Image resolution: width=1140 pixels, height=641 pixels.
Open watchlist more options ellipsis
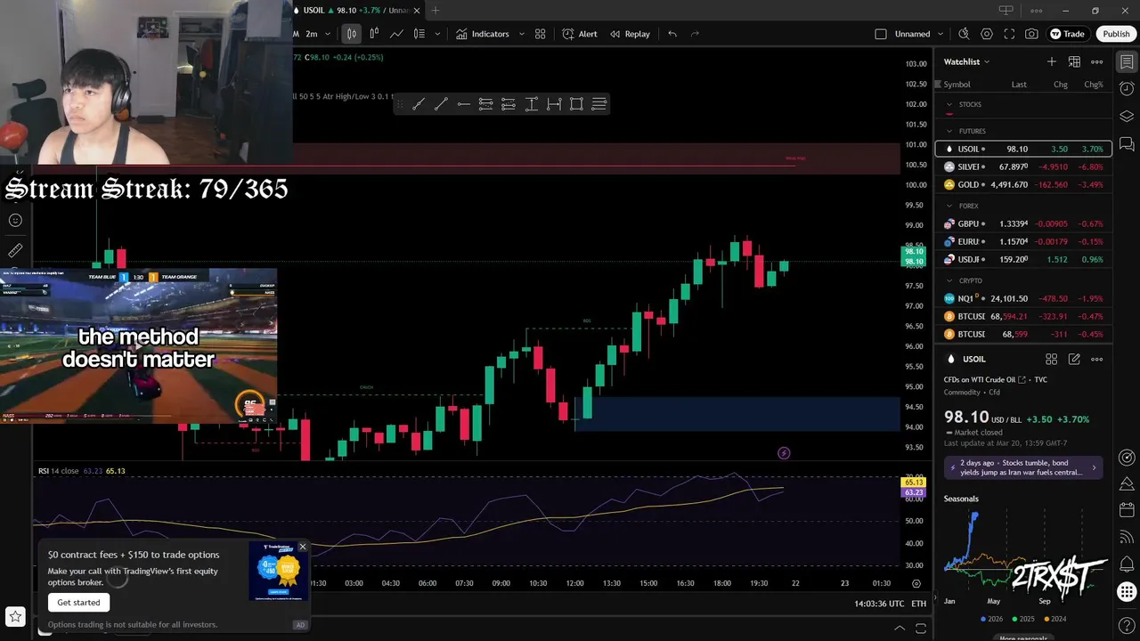click(1097, 61)
